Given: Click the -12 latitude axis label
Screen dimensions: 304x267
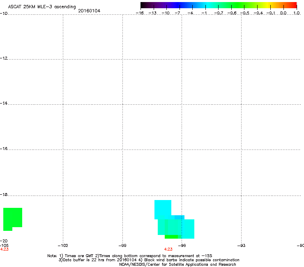Looking at the screenshot, I should pyautogui.click(x=4, y=58).
